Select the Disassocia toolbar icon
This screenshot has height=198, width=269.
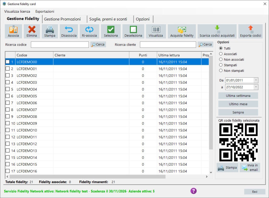click(x=69, y=29)
